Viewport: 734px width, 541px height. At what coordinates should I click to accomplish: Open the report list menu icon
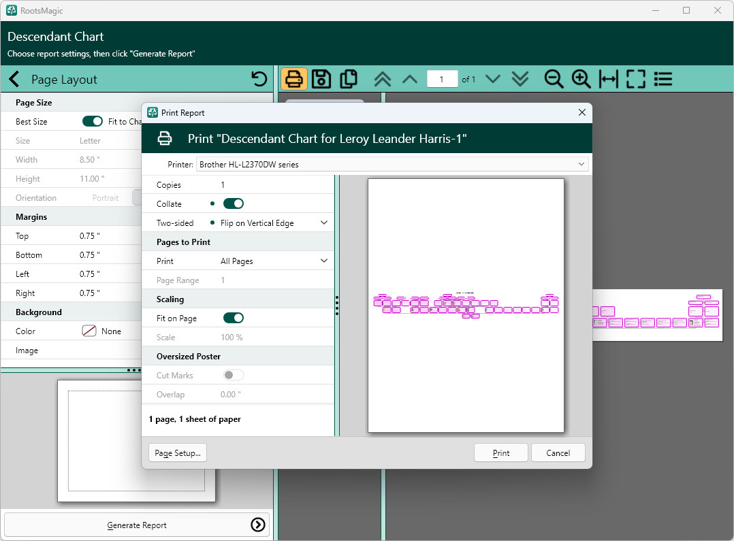pos(663,79)
